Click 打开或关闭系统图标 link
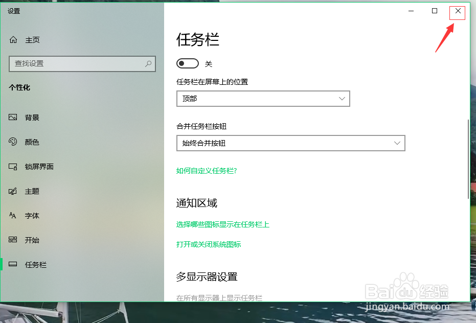476x323 pixels. click(209, 244)
